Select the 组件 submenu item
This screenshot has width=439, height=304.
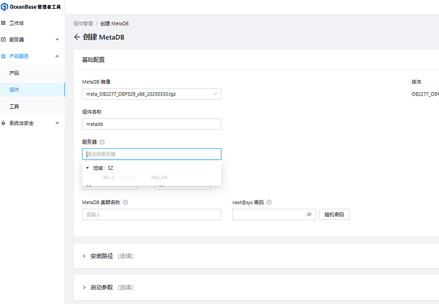pyautogui.click(x=32, y=90)
